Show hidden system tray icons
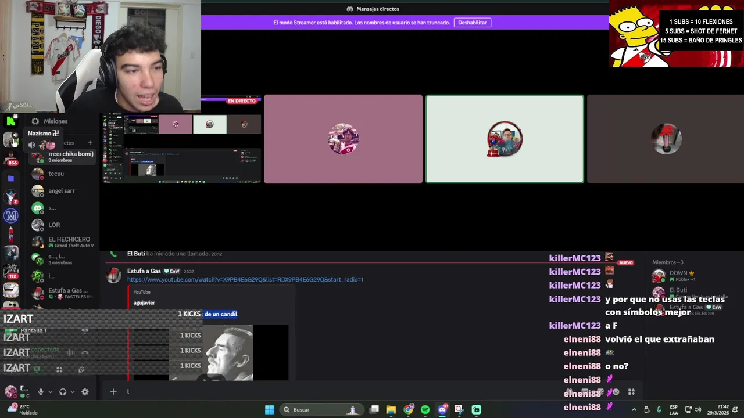The height and width of the screenshot is (418, 744). point(634,410)
